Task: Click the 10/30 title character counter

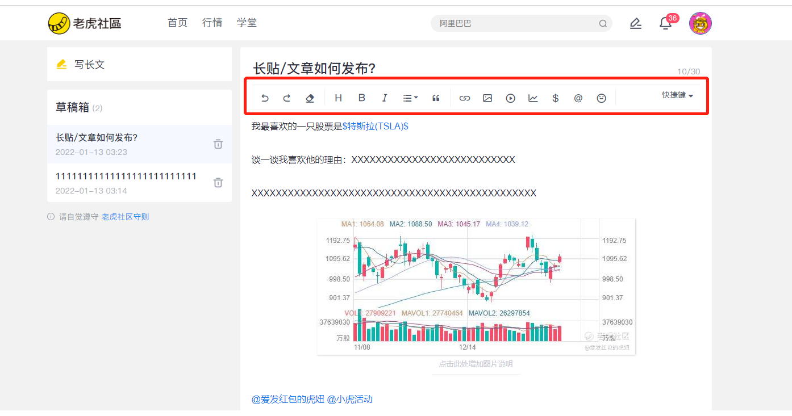Action: [689, 72]
